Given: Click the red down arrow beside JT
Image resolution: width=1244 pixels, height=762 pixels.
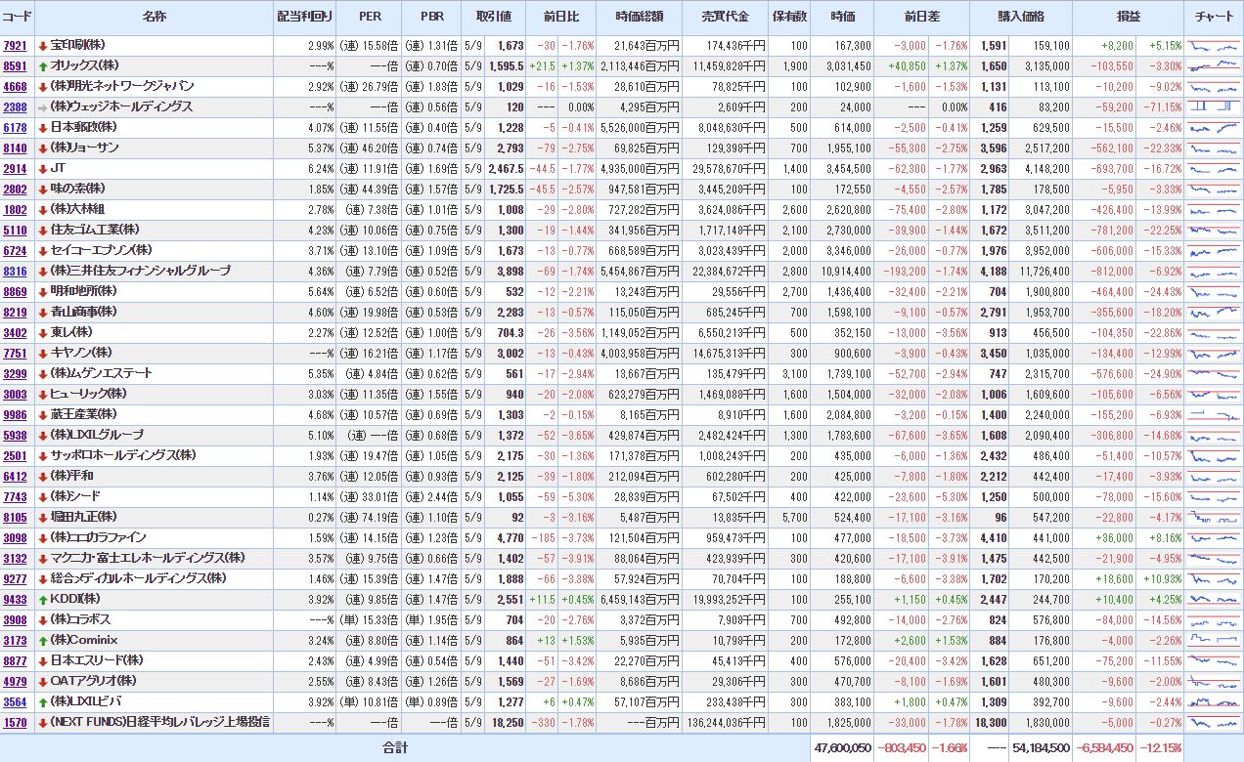Looking at the screenshot, I should (x=43, y=169).
